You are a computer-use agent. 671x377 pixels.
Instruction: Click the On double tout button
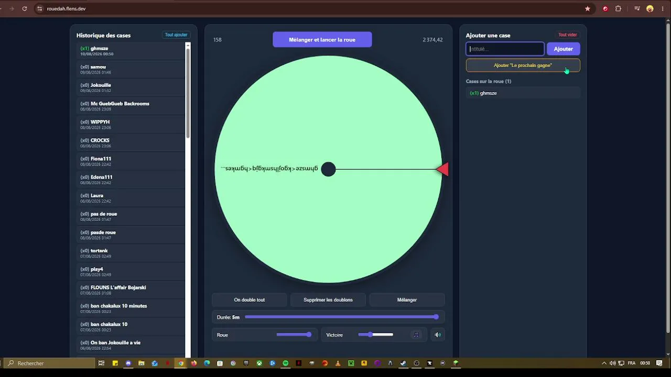250,300
